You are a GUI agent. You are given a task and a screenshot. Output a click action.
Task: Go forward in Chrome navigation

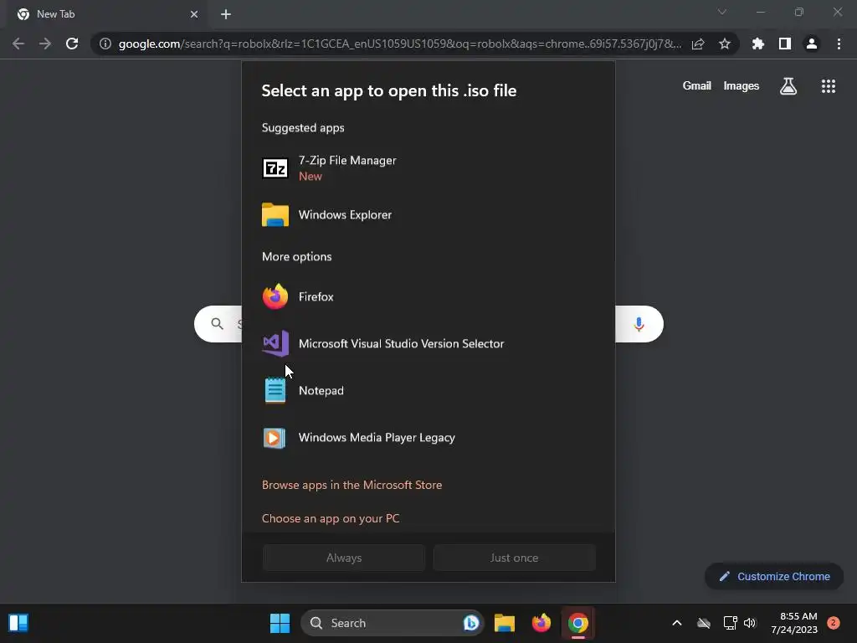[45, 44]
